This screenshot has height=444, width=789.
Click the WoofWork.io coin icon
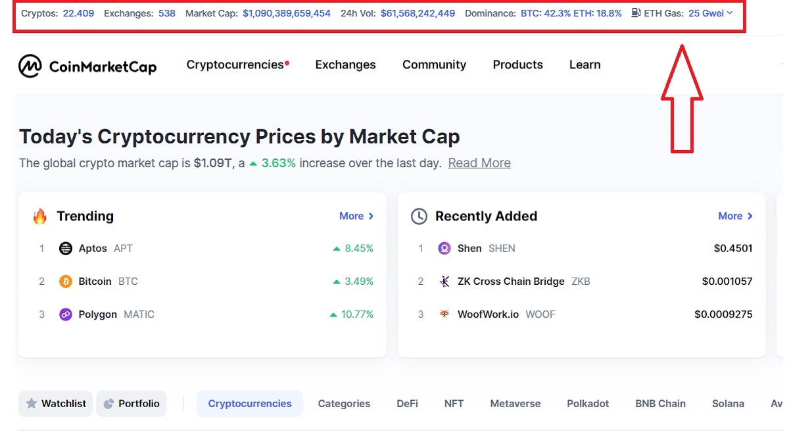[x=444, y=314]
